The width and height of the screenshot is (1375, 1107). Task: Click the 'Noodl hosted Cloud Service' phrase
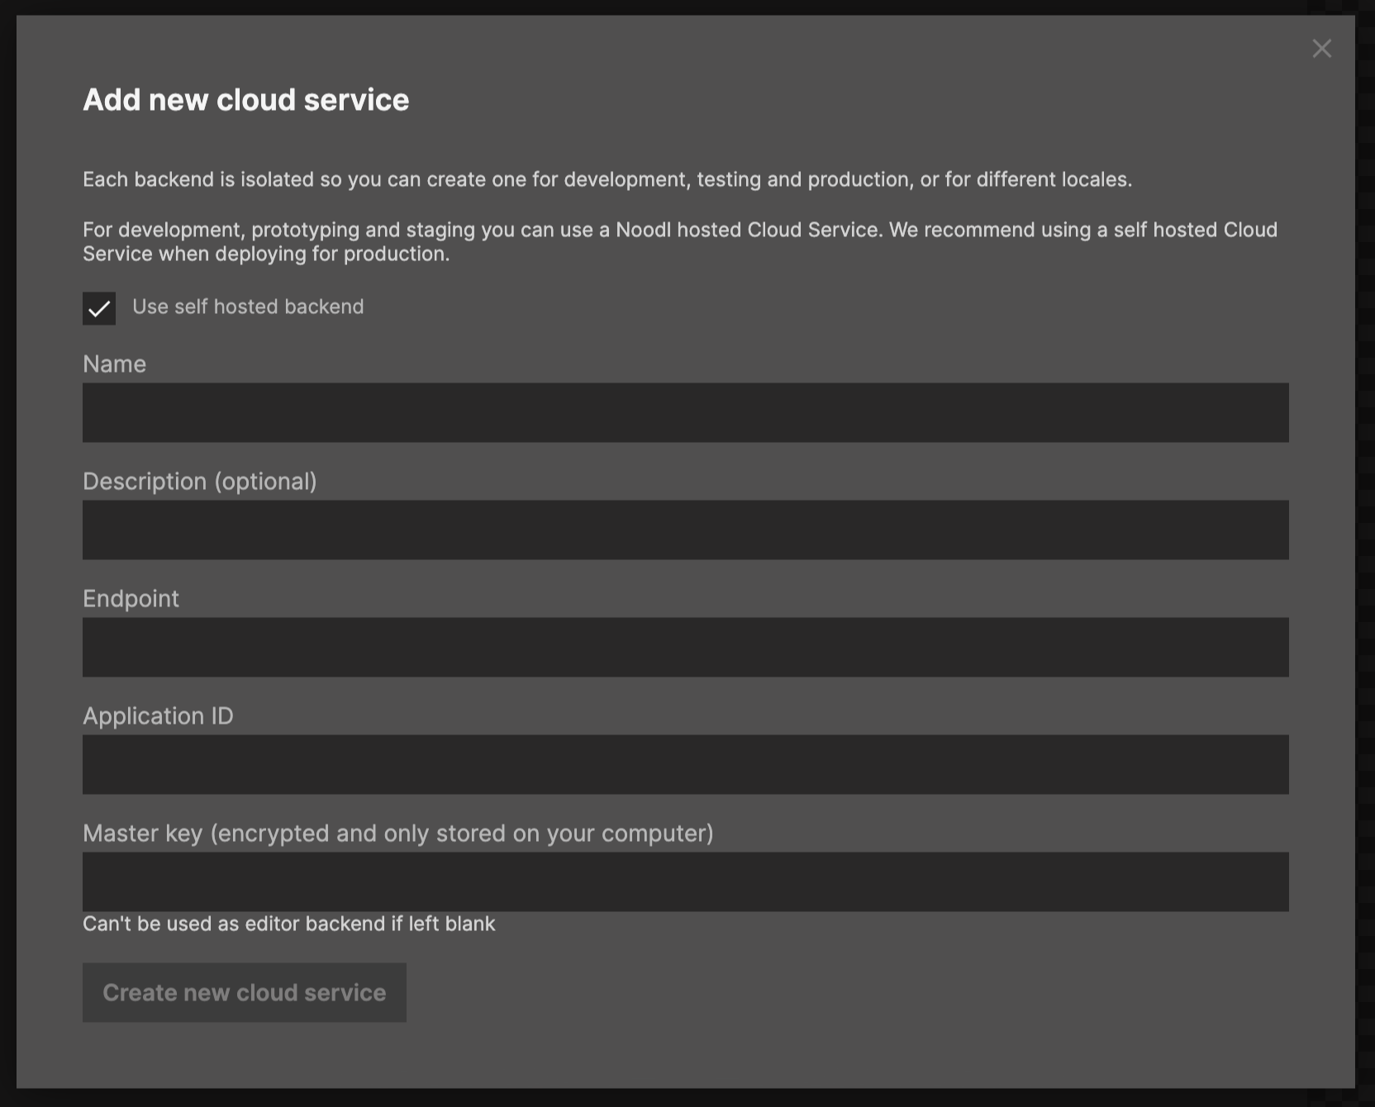[x=747, y=230]
